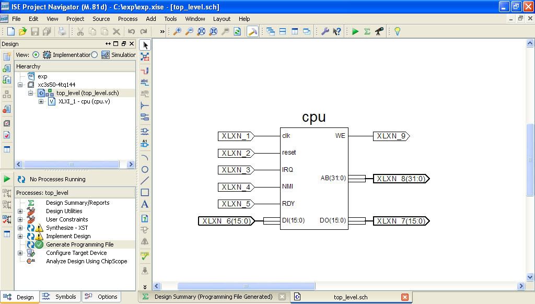Click the XLXN_9 output marker on schematic
535x304 pixels.
coord(391,136)
